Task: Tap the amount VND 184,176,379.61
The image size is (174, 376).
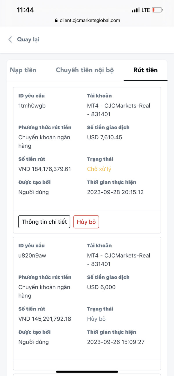Action: pyautogui.click(x=45, y=169)
